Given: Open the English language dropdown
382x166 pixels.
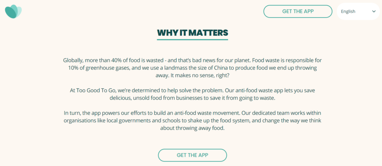Looking at the screenshot, I should pyautogui.click(x=358, y=12).
